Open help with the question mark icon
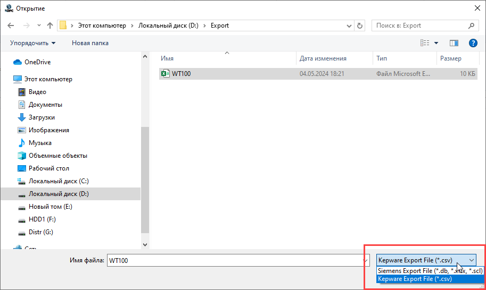The height and width of the screenshot is (290, 486). click(x=473, y=43)
